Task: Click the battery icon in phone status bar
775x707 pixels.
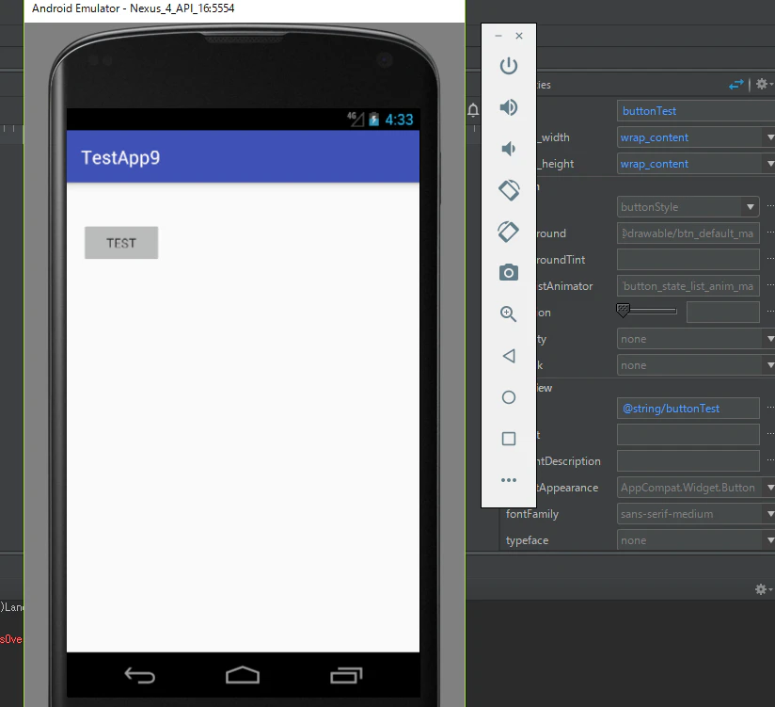Action: click(x=374, y=120)
